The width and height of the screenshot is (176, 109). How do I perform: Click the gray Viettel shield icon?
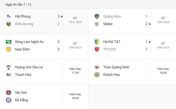97,24
